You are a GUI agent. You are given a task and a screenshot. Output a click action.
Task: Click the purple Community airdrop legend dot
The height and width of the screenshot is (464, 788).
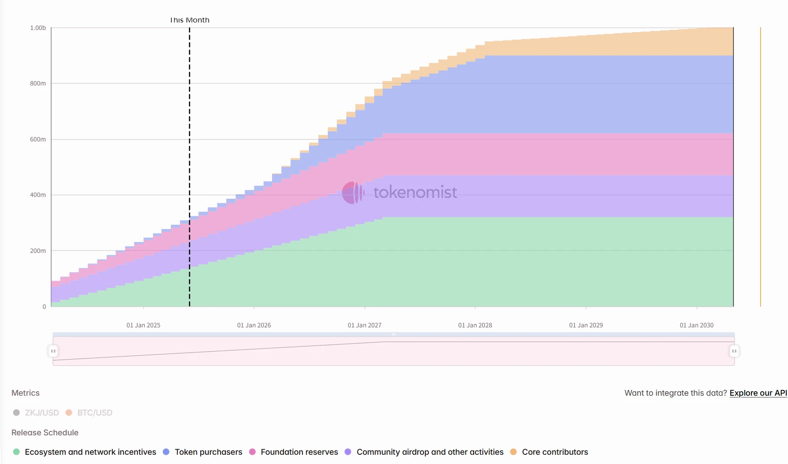pos(347,452)
